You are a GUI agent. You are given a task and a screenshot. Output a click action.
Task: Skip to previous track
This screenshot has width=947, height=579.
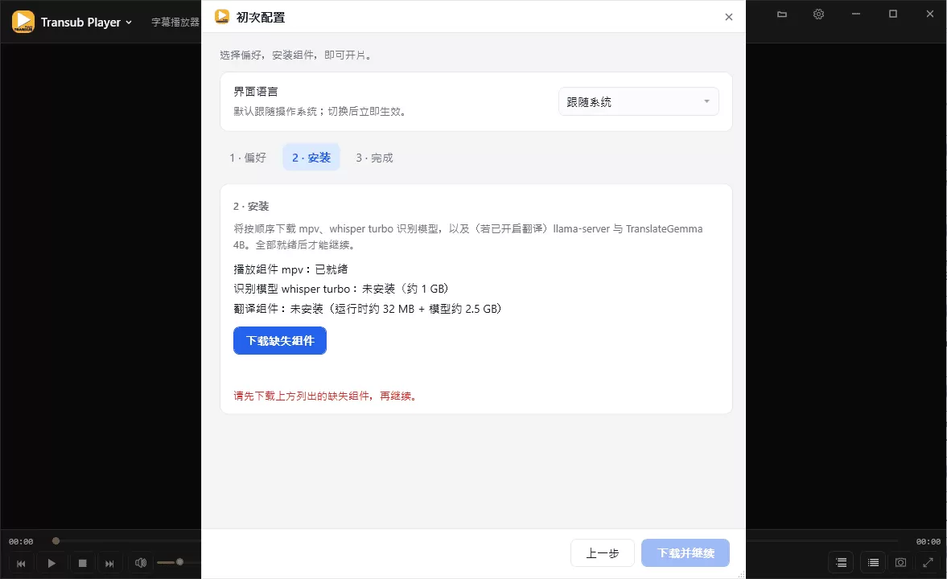[21, 563]
